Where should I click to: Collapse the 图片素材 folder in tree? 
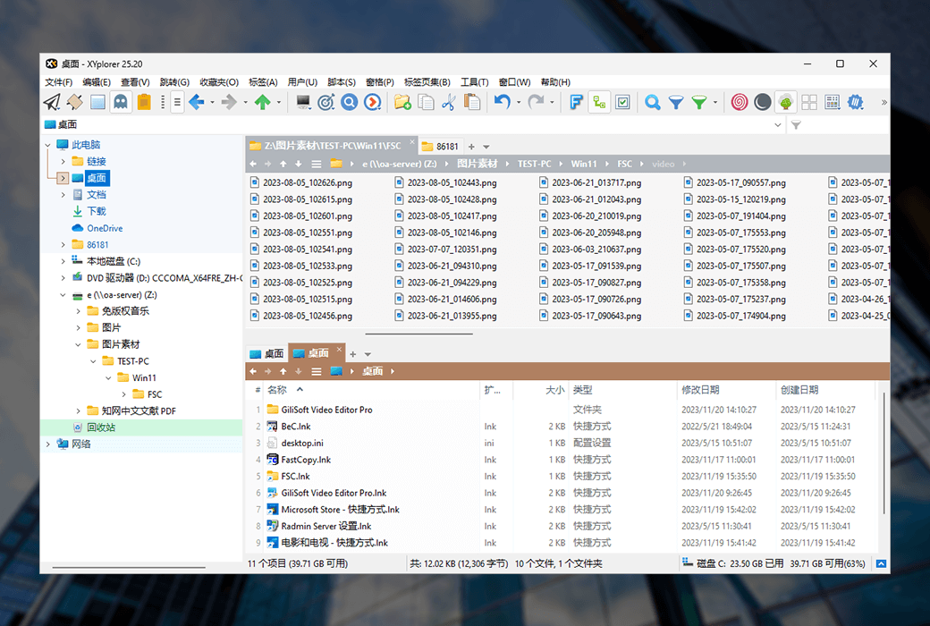click(78, 344)
